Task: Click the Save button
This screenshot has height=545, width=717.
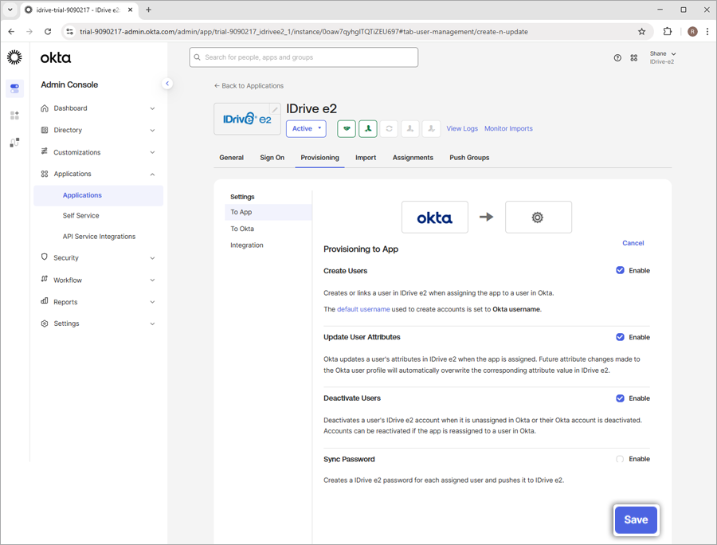Action: (636, 520)
